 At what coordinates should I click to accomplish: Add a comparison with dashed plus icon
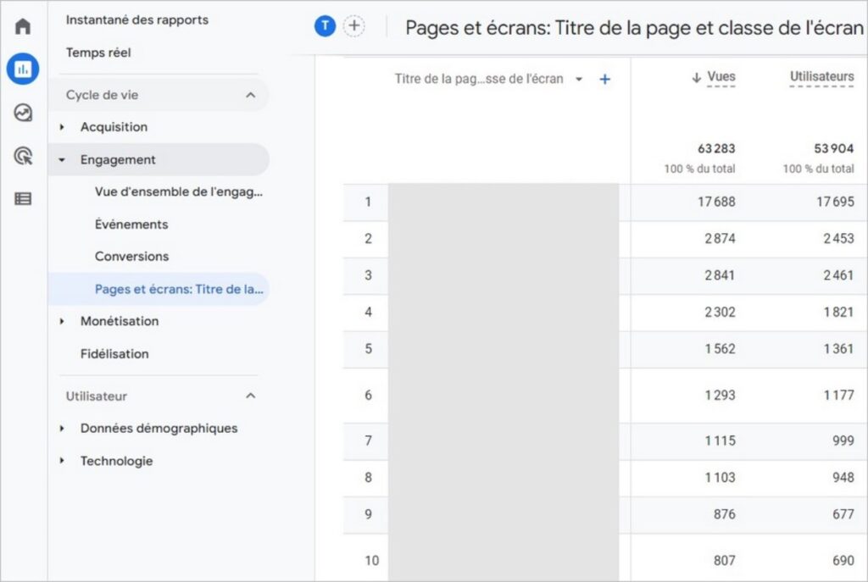[x=354, y=26]
